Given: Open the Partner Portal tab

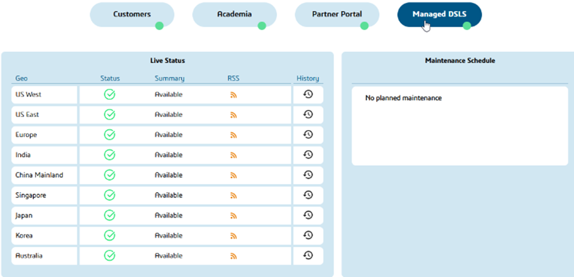Looking at the screenshot, I should 337,14.
